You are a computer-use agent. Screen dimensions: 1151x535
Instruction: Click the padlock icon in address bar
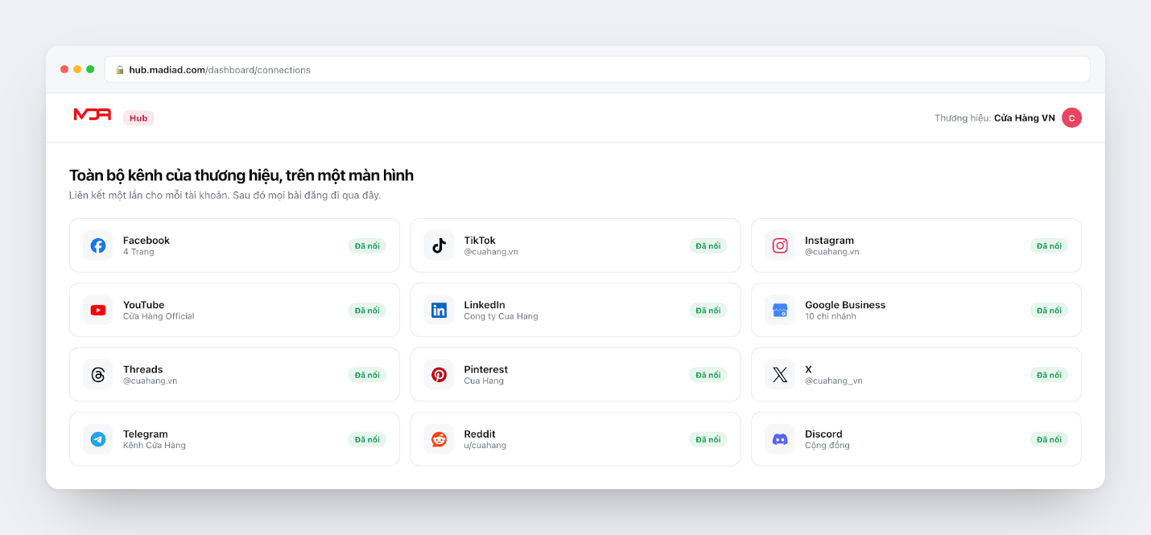pyautogui.click(x=120, y=70)
